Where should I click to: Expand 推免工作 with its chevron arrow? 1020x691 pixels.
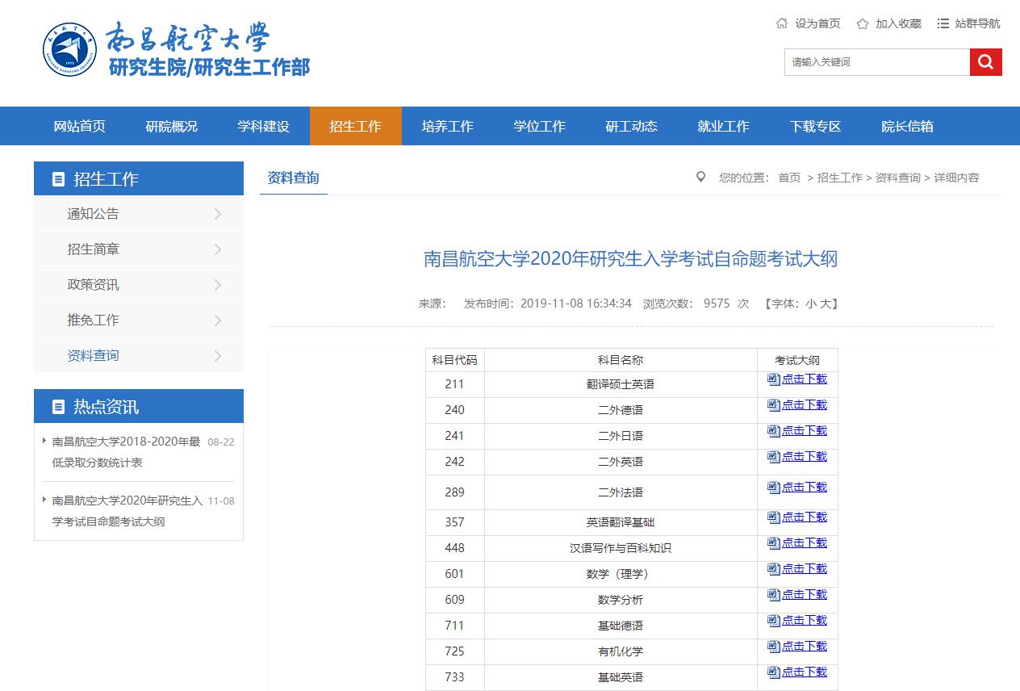(x=217, y=320)
